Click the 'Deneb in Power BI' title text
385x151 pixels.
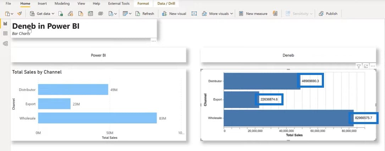click(x=46, y=26)
